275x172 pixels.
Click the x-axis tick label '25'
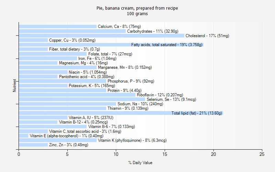click(x=262, y=154)
